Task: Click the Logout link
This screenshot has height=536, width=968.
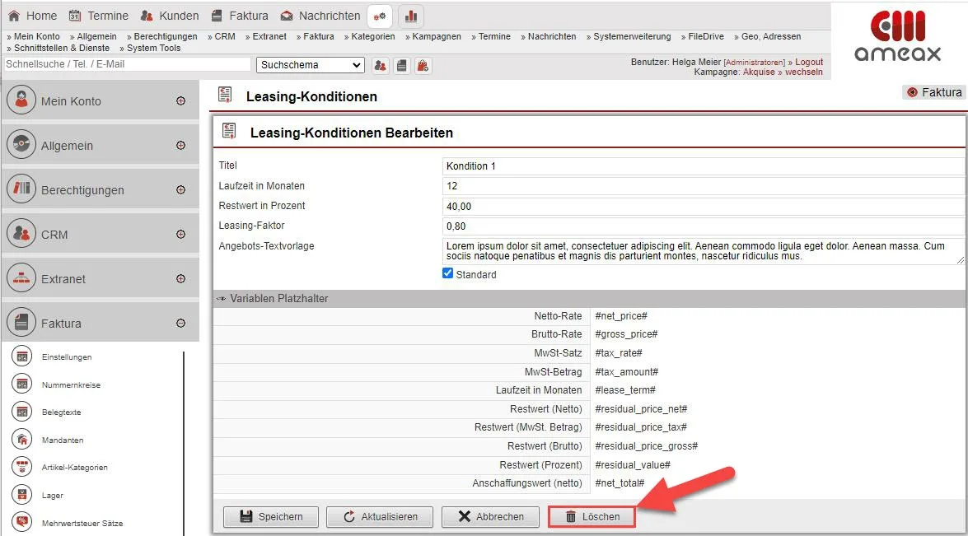Action: pos(808,62)
